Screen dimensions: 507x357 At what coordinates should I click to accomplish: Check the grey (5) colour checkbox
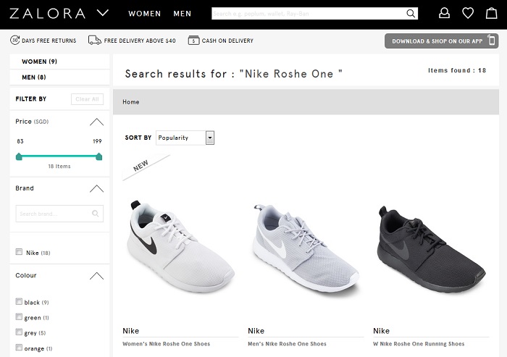click(19, 332)
